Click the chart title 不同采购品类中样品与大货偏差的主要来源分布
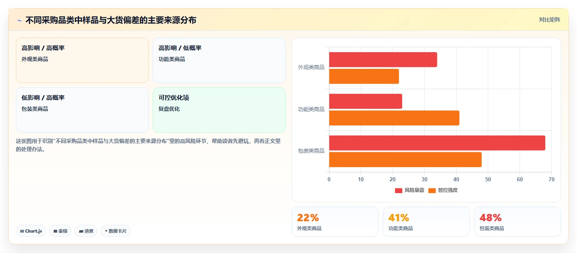Screen dimensions: 577x253 click(x=111, y=20)
